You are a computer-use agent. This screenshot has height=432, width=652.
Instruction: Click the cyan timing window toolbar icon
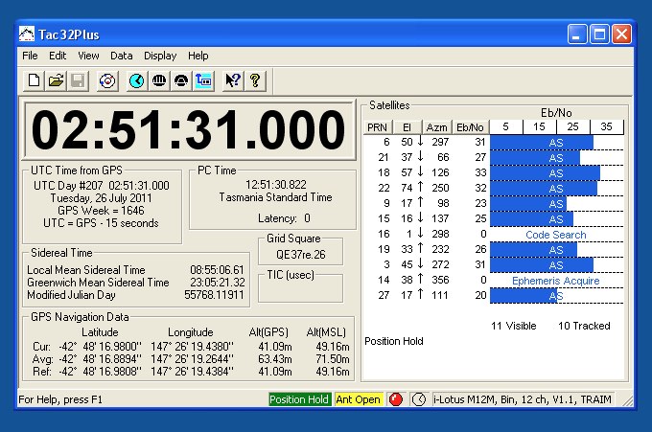(x=202, y=81)
